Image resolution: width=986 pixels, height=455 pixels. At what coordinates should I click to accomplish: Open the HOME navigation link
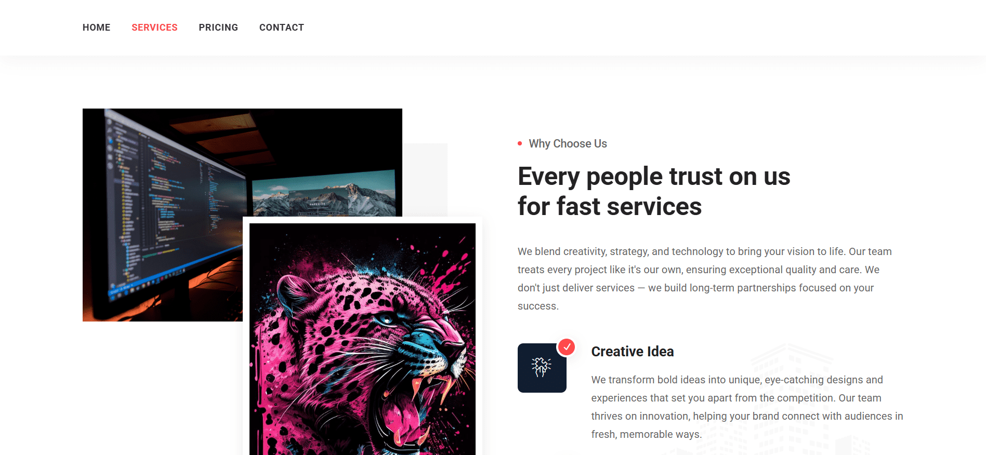(x=96, y=28)
